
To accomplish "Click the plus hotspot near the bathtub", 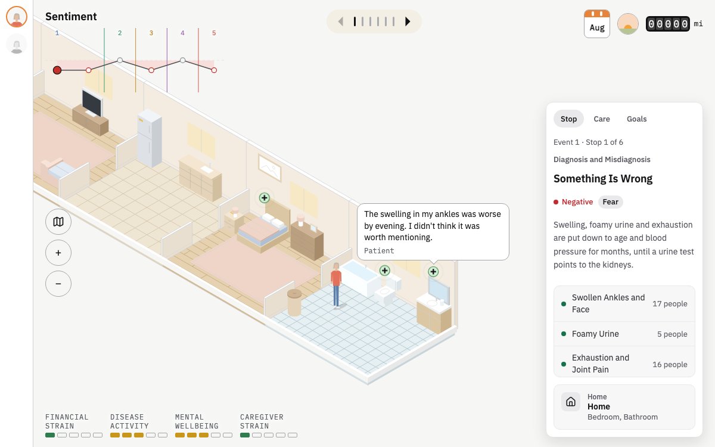I will [384, 271].
